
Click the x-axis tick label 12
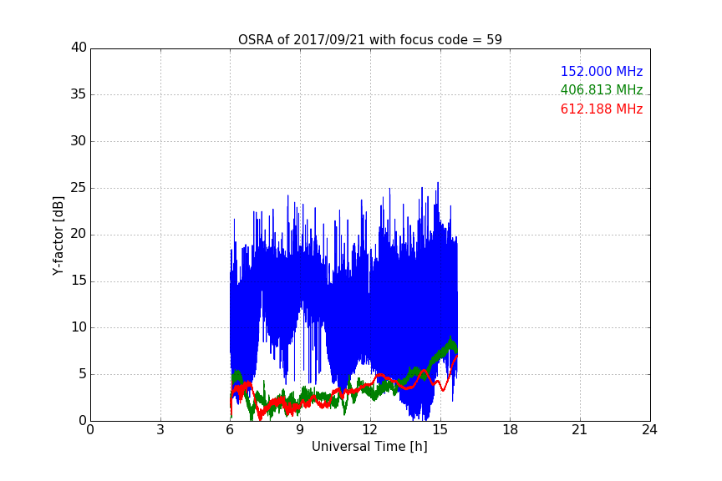pos(369,430)
